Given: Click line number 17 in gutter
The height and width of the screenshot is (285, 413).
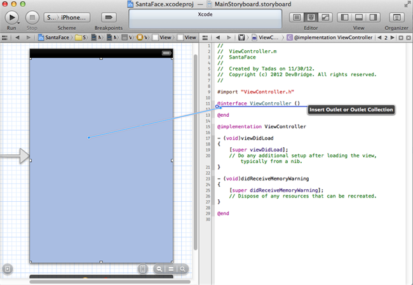Looking at the screenshot, I should tap(208, 138).
